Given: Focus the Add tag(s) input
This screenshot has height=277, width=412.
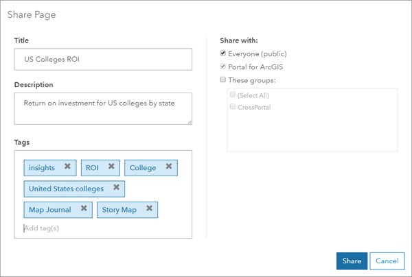Looking at the screenshot, I should click(79, 228).
